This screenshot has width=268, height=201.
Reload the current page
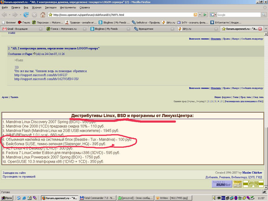coord(26,15)
